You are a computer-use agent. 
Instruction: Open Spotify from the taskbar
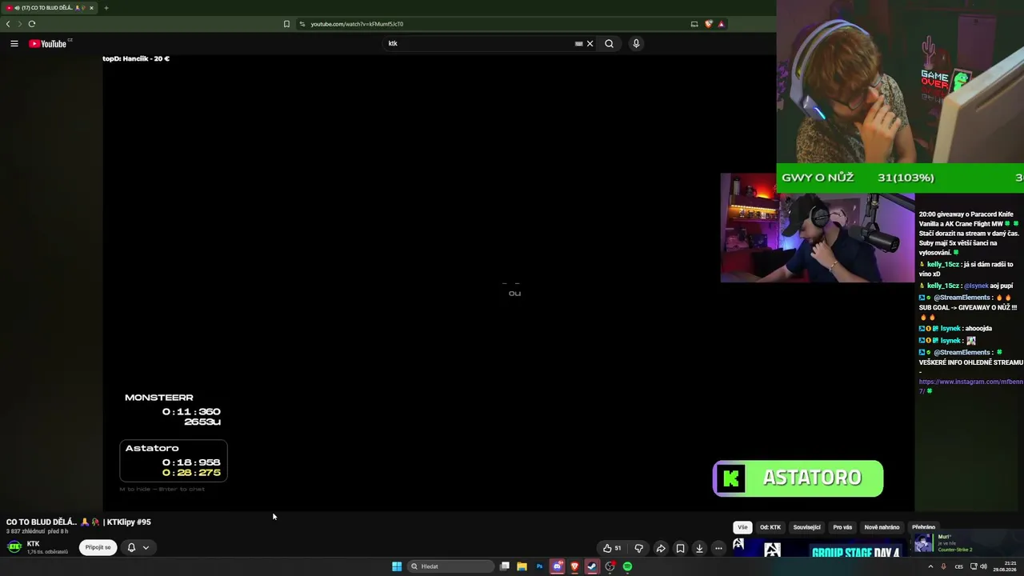[x=627, y=566]
